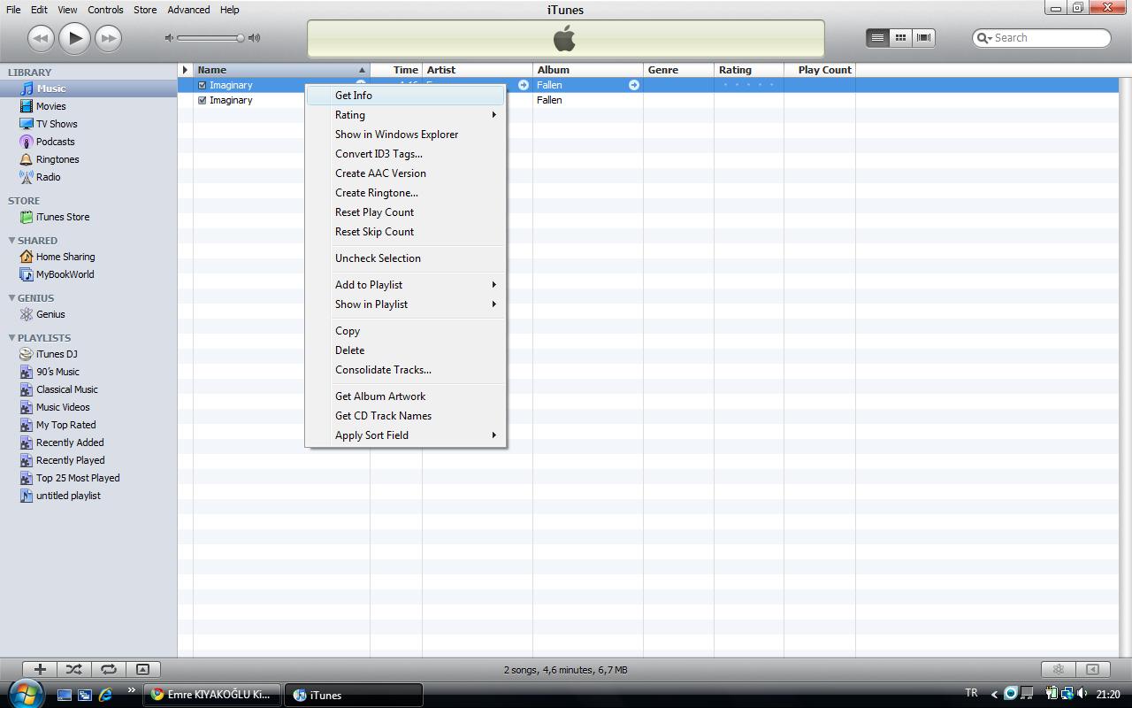Click the arrow link next to album Fallen
Viewport: 1132px width, 708px height.
[x=634, y=85]
